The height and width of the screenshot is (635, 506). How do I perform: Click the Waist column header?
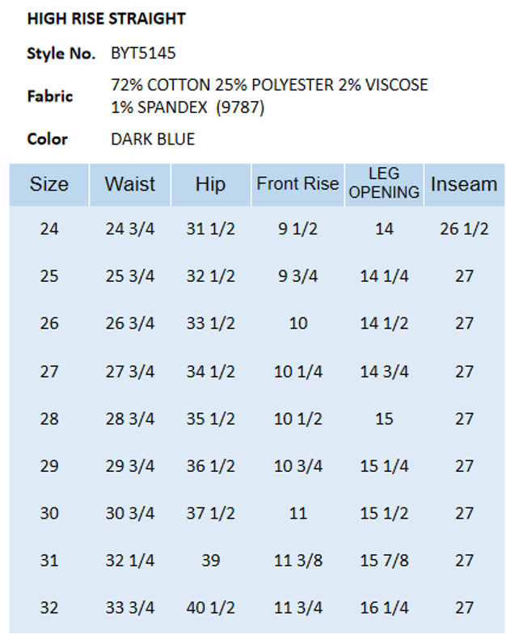(129, 185)
